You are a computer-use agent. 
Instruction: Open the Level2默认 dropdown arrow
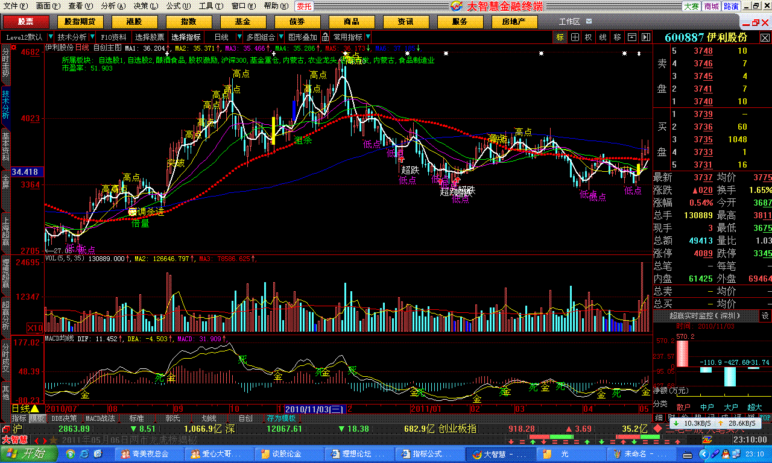49,37
